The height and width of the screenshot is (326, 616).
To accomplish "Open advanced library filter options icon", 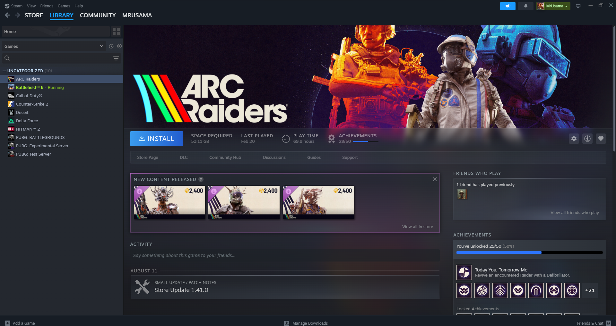I will (116, 58).
